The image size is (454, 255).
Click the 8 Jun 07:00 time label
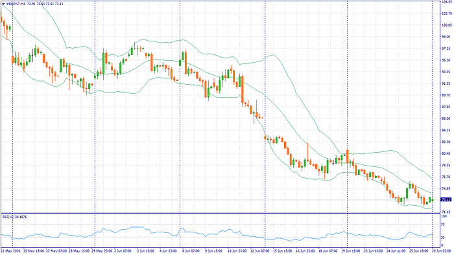(x=191, y=251)
